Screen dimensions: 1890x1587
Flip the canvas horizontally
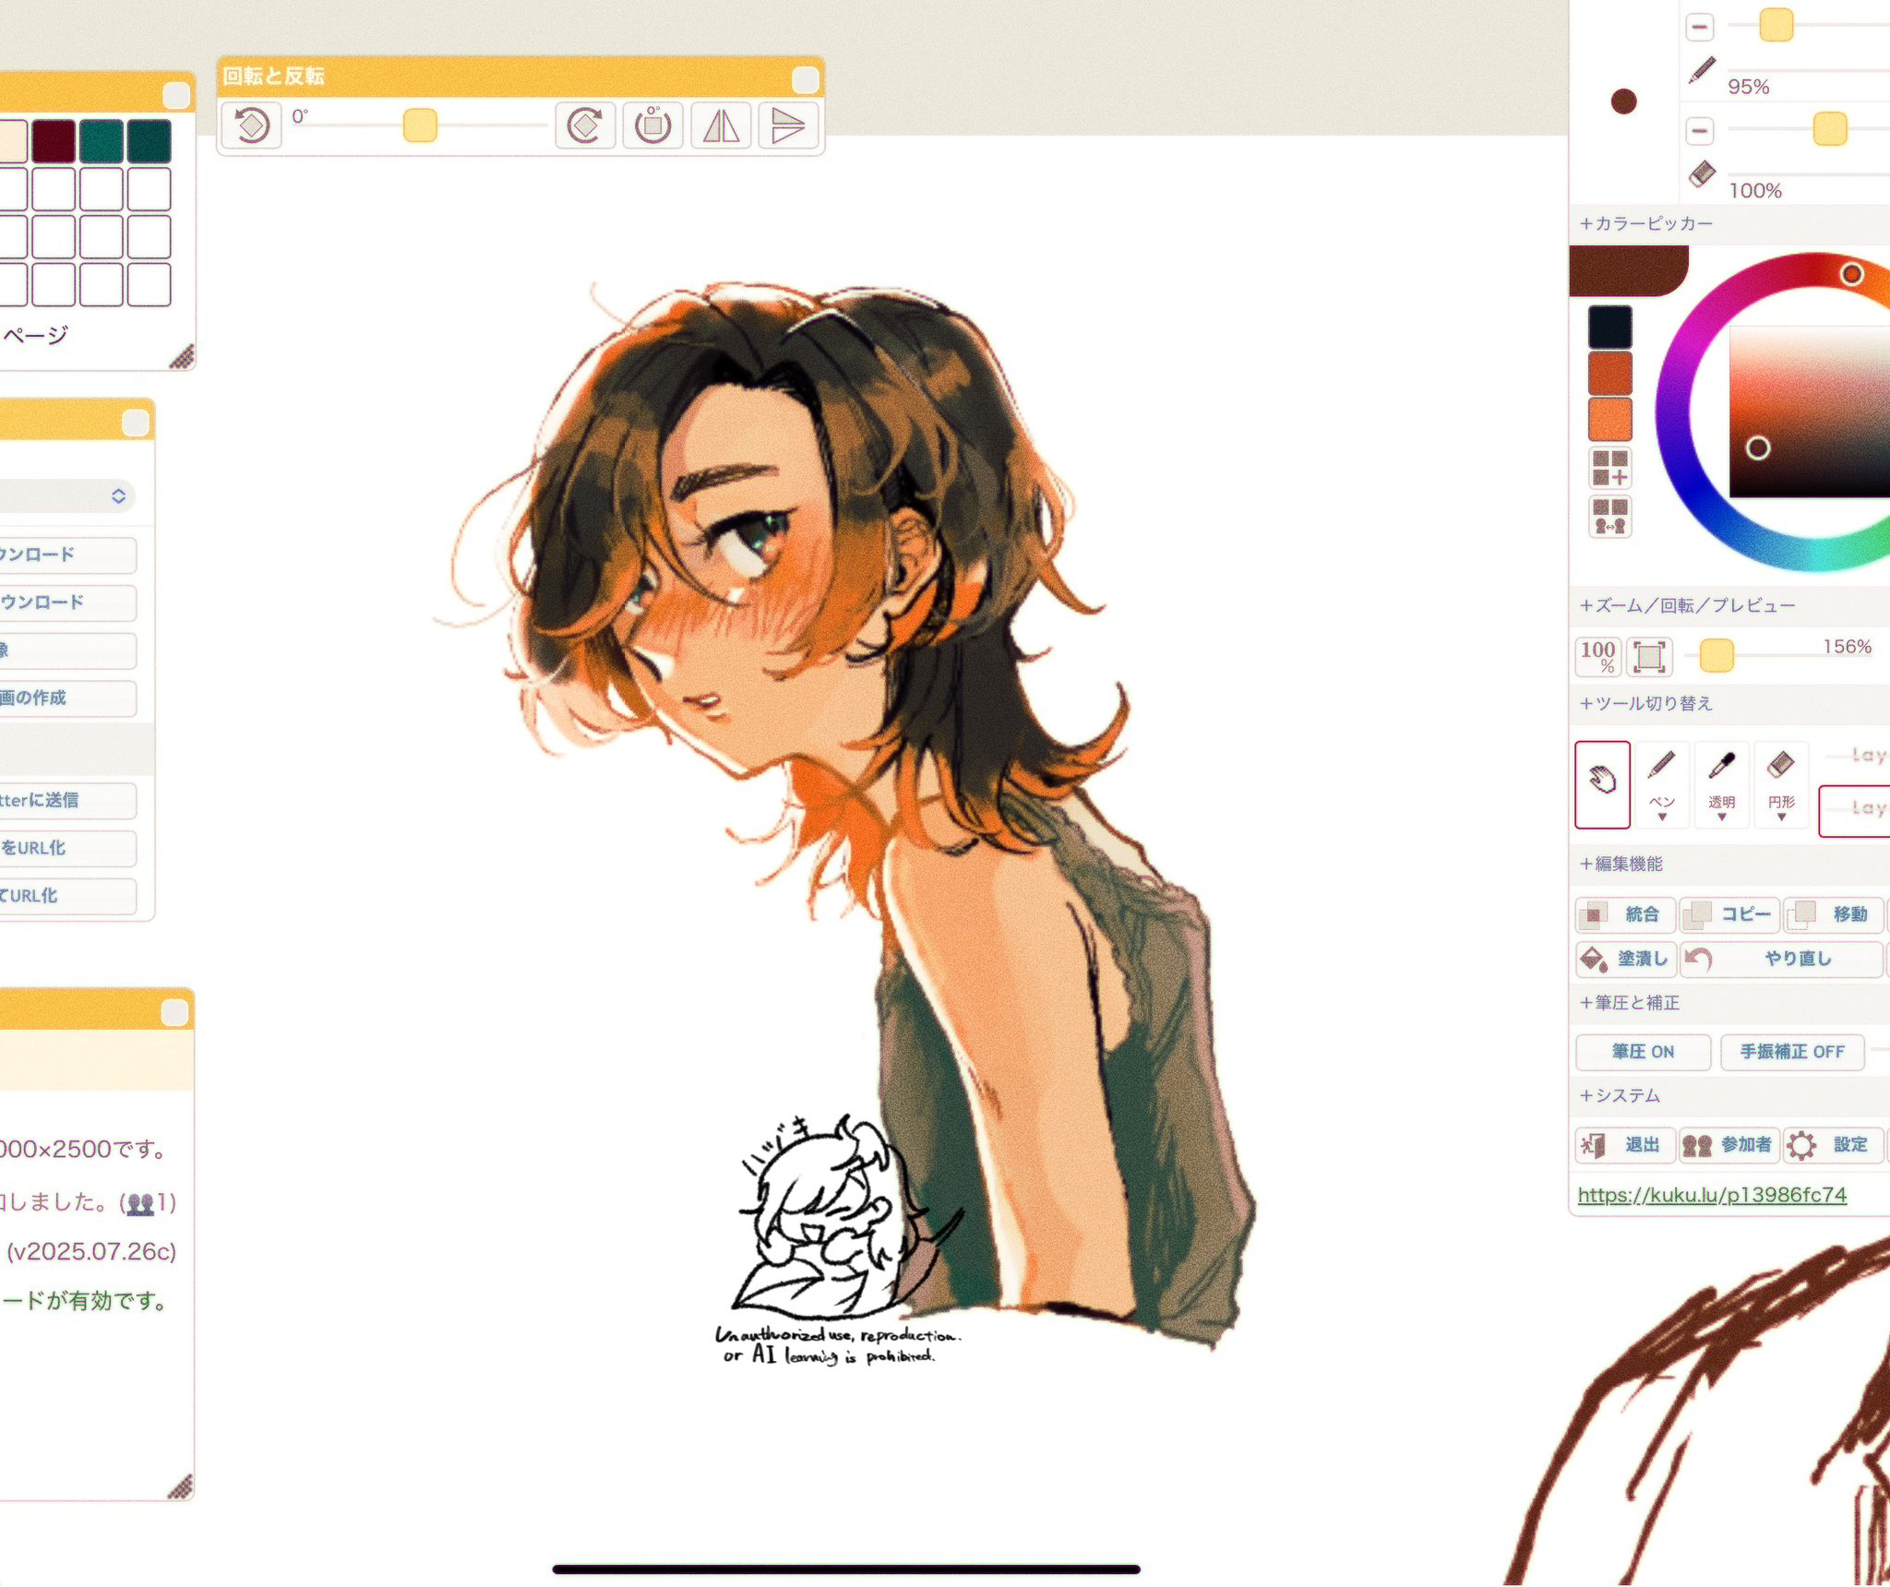721,125
